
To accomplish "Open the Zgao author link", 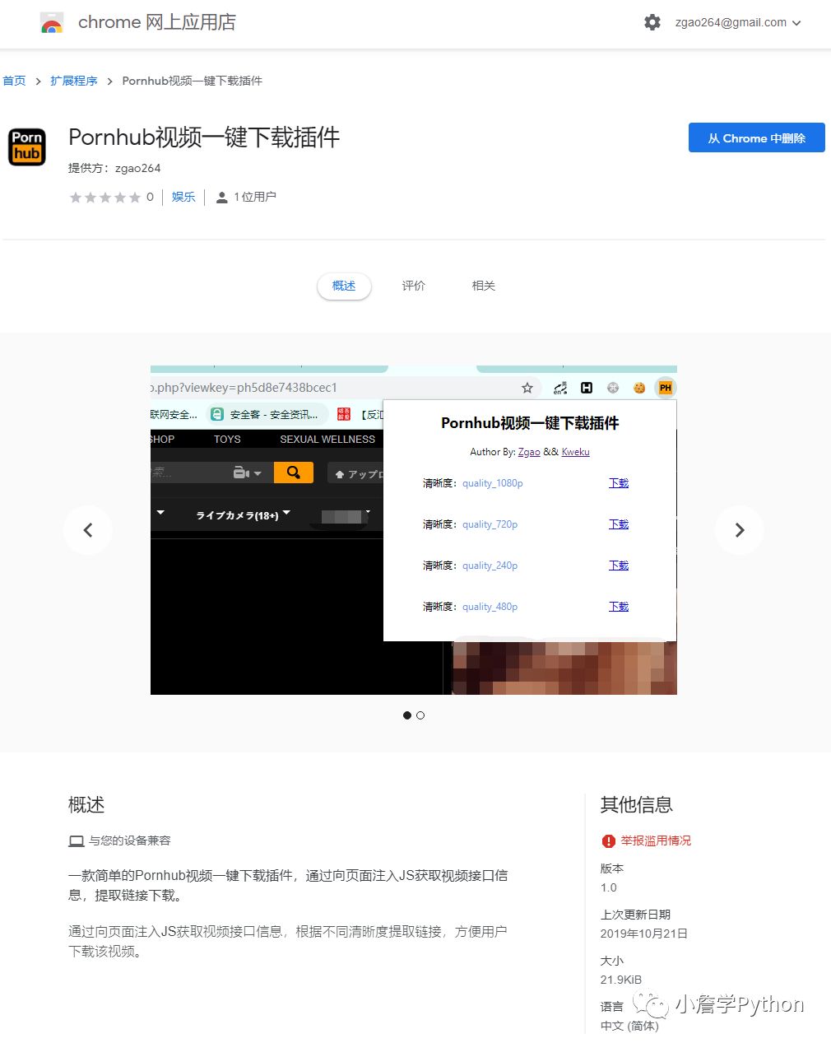I will pos(529,452).
